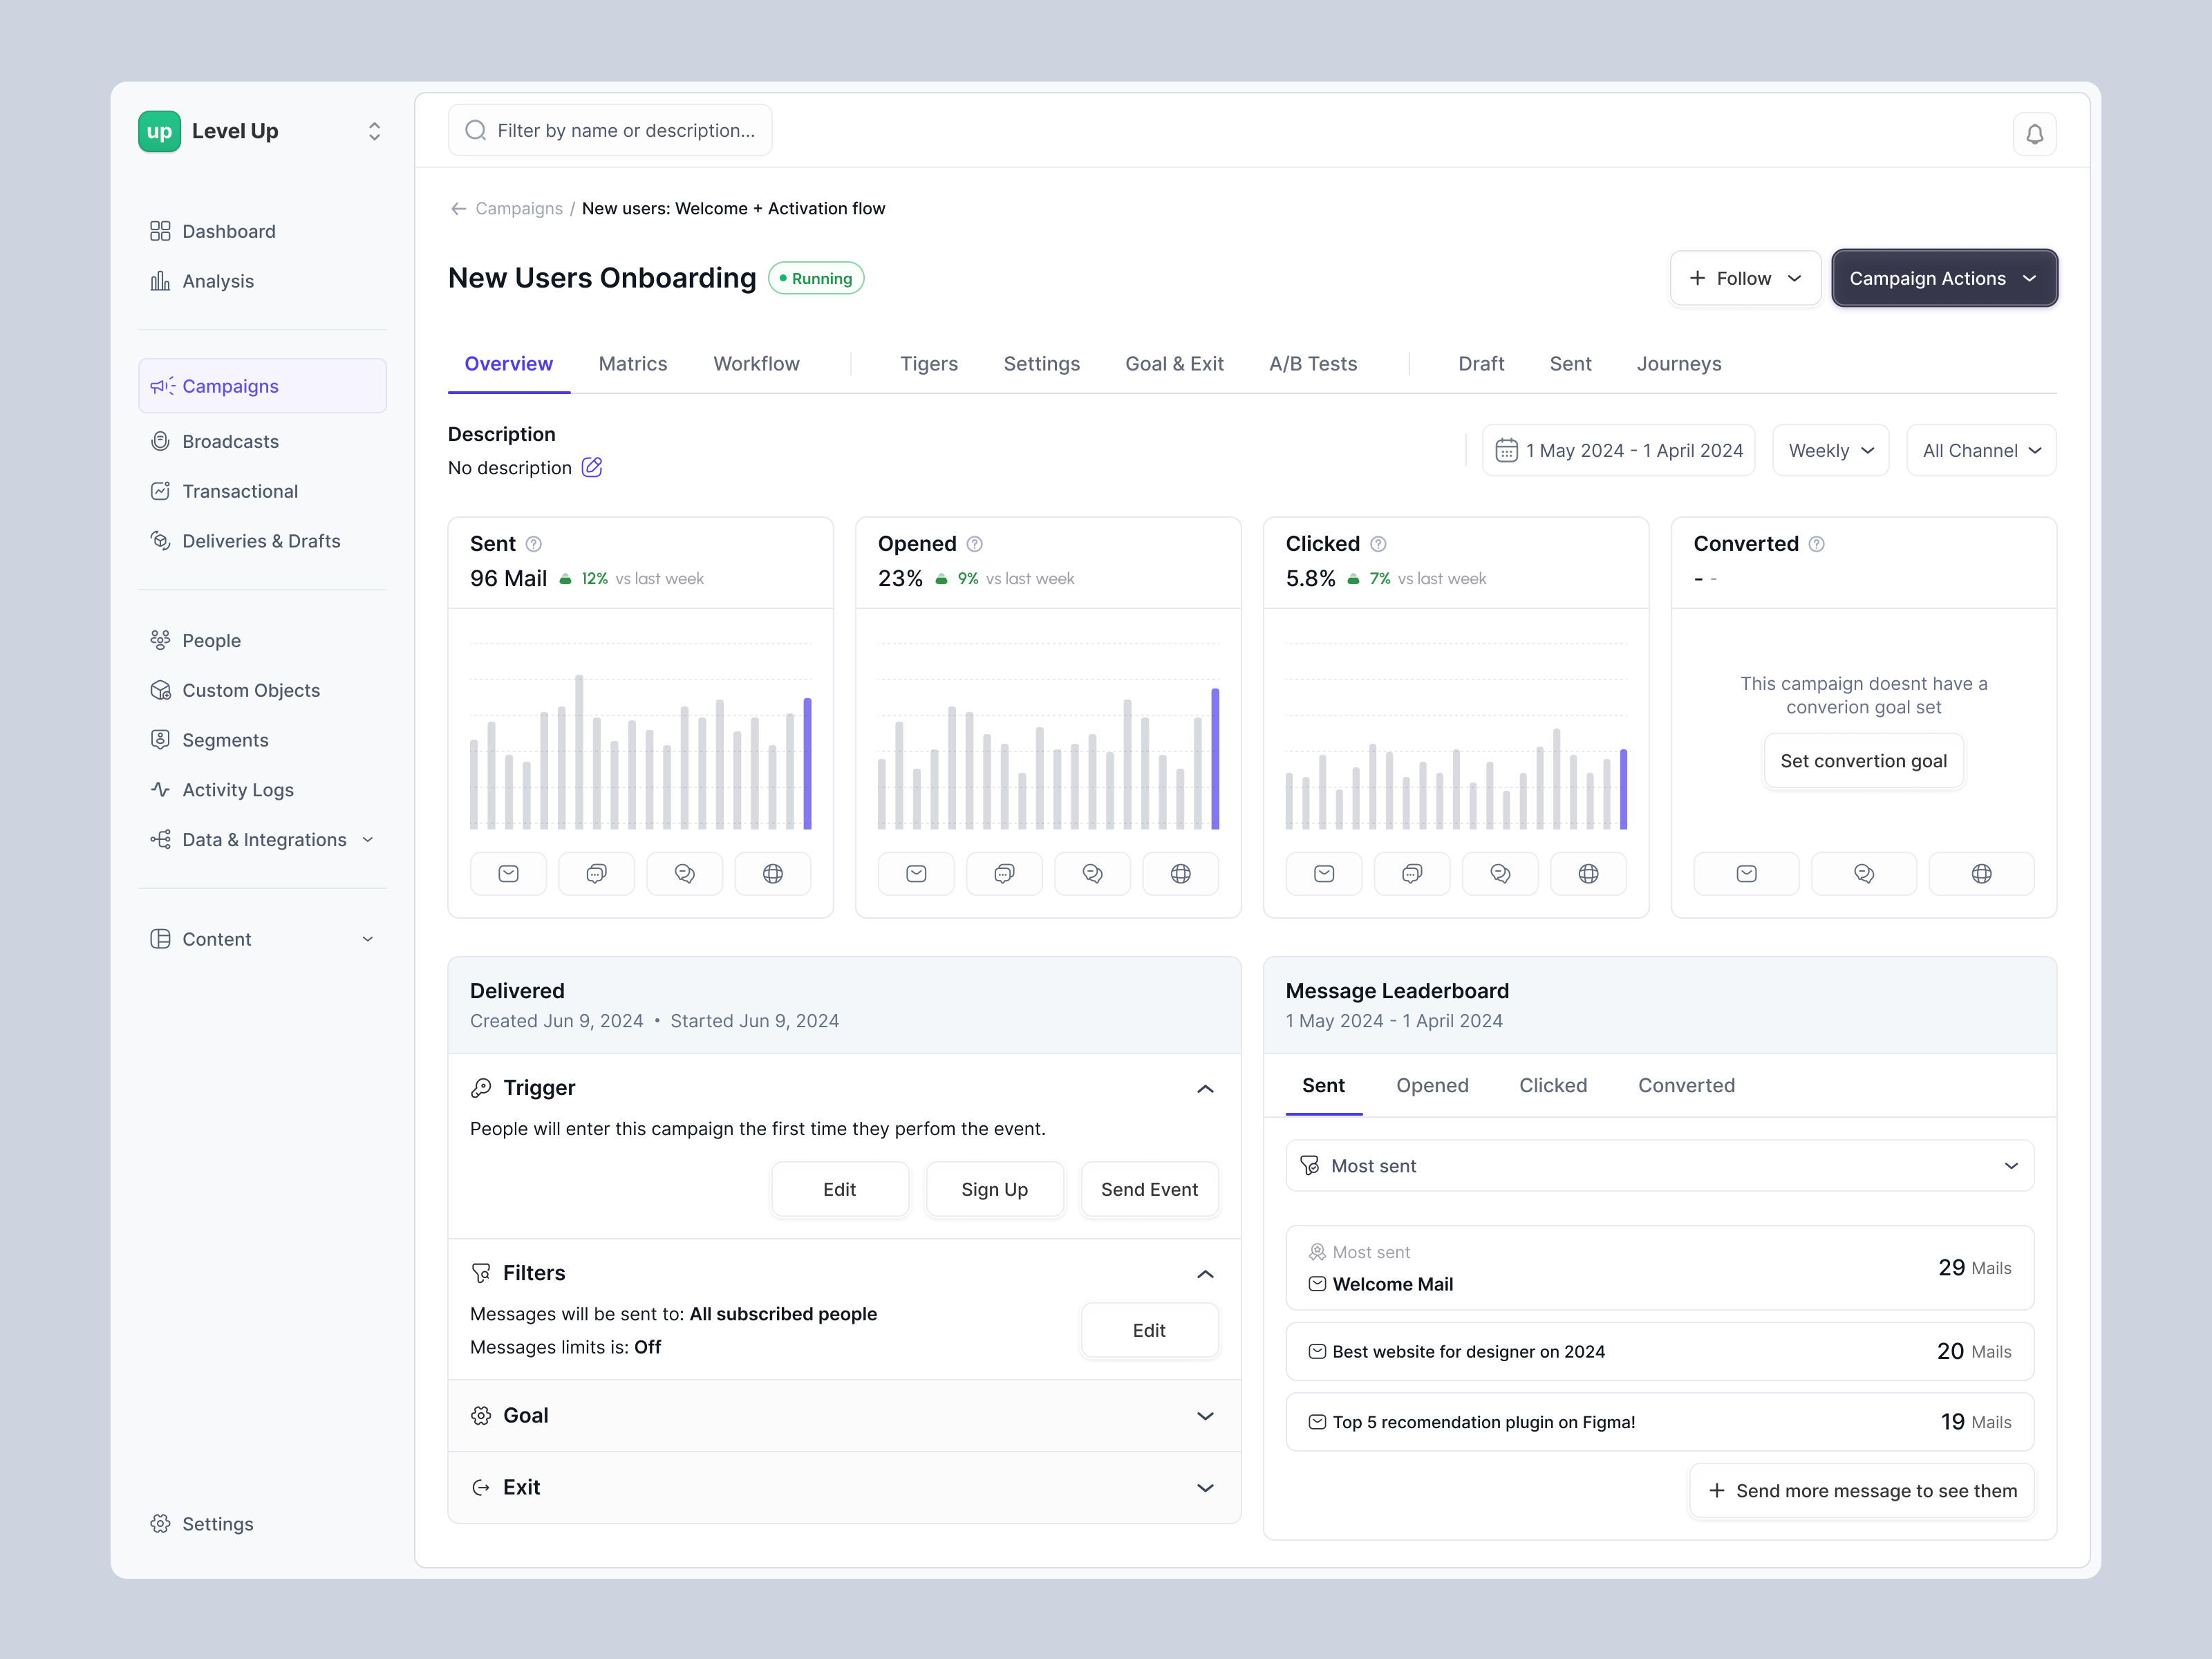The width and height of the screenshot is (2212, 1659).
Task: Click the filter by name search field
Action: tap(610, 130)
